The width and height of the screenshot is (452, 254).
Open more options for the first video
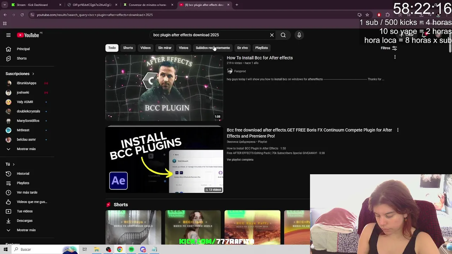tap(395, 57)
